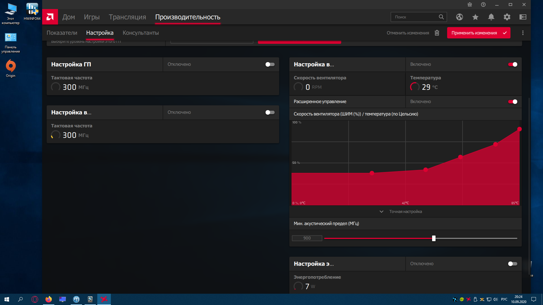543x305 pixels.
Task: Click the search magnifier icon
Action: point(441,17)
